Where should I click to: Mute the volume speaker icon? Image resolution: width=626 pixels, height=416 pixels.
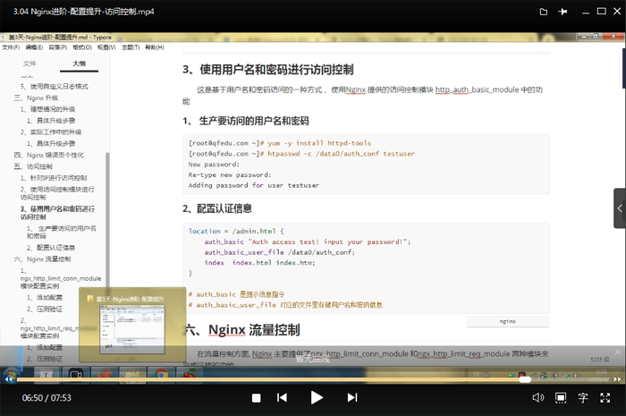click(x=537, y=397)
